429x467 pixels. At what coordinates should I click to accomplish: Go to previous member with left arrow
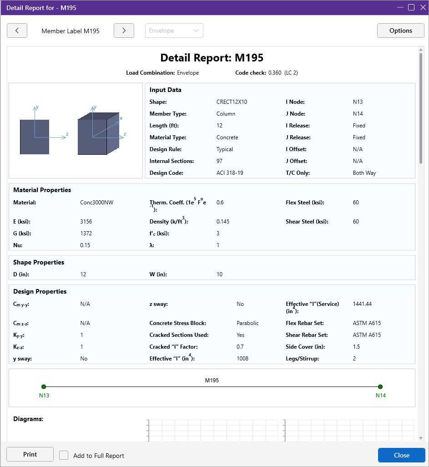tap(17, 30)
